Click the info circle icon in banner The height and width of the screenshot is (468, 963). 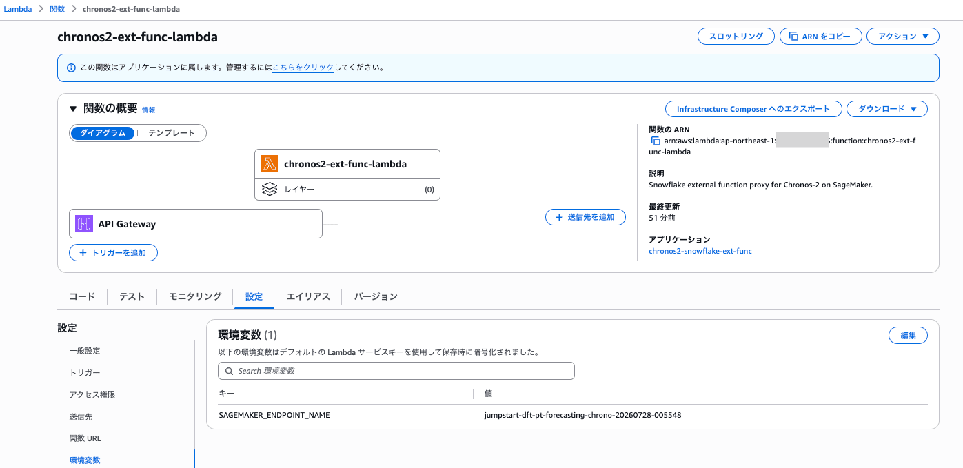click(71, 68)
